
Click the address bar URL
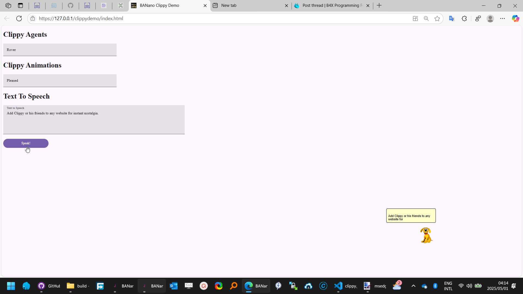(81, 19)
